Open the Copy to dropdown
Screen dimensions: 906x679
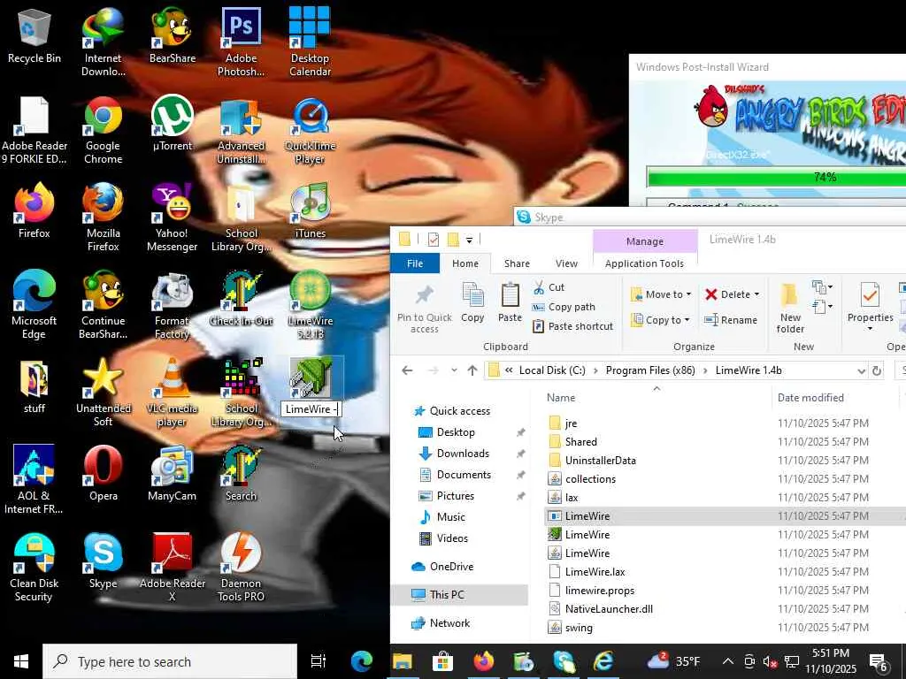coord(661,320)
